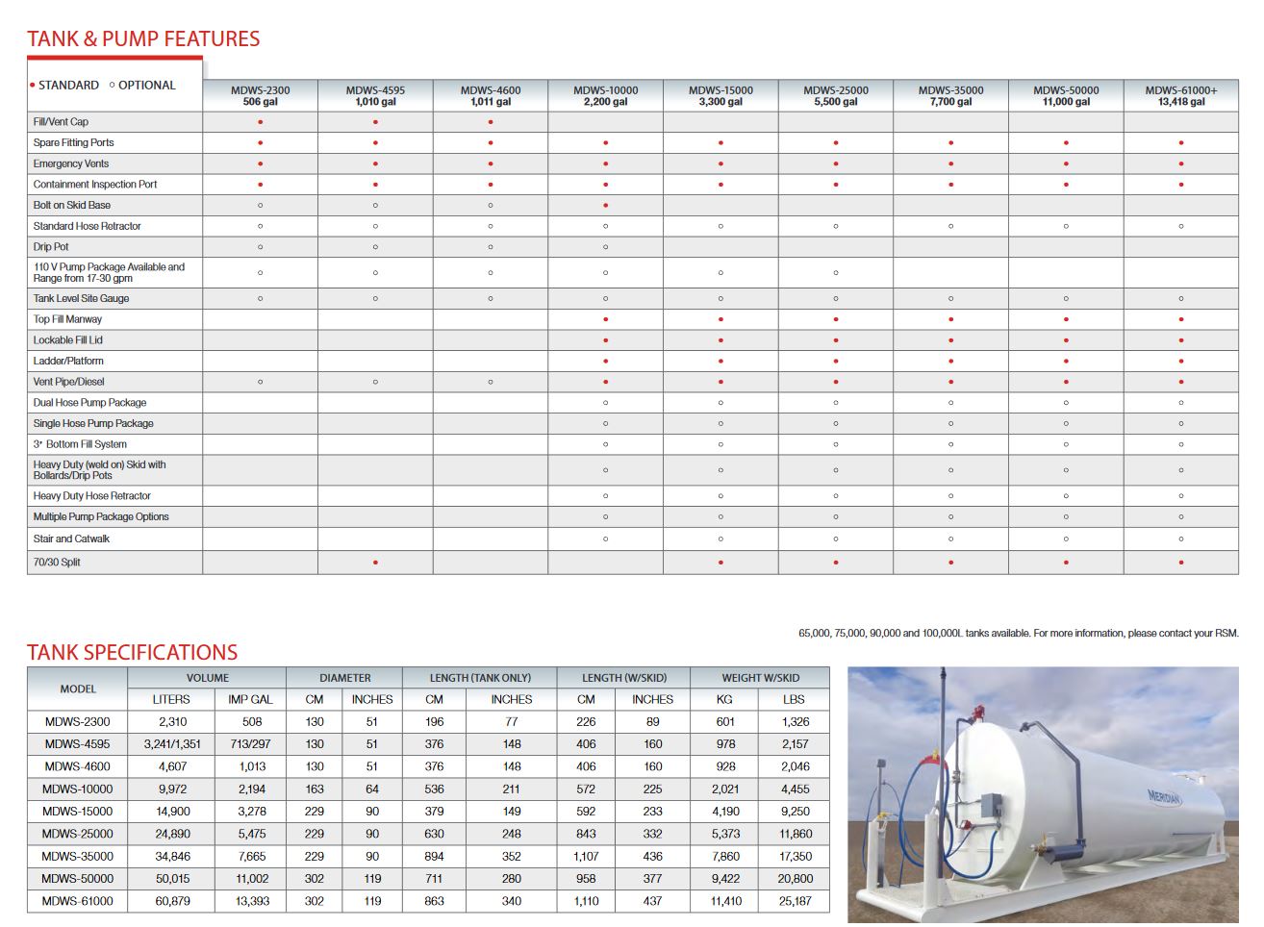This screenshot has width=1264, height=927.
Task: Click the Tank Level Site Gauge row label
Action: coord(81,298)
